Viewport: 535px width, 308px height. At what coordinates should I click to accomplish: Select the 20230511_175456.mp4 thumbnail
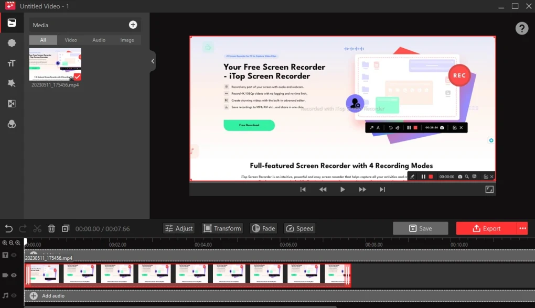coord(55,63)
